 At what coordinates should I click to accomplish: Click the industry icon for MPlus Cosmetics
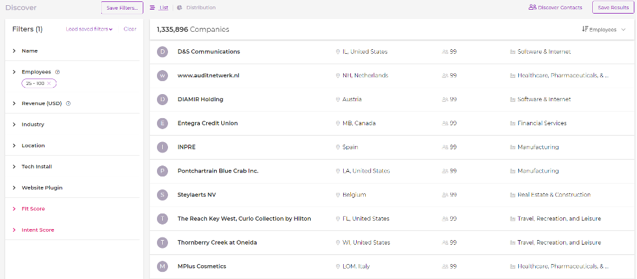pos(512,267)
